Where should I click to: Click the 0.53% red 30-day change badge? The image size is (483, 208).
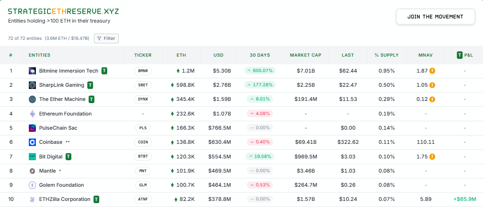[260, 185]
